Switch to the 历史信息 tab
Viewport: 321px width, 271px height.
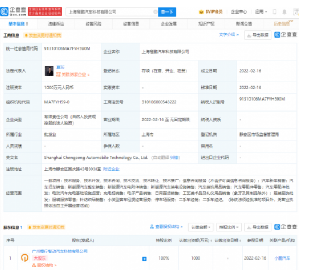point(283,23)
